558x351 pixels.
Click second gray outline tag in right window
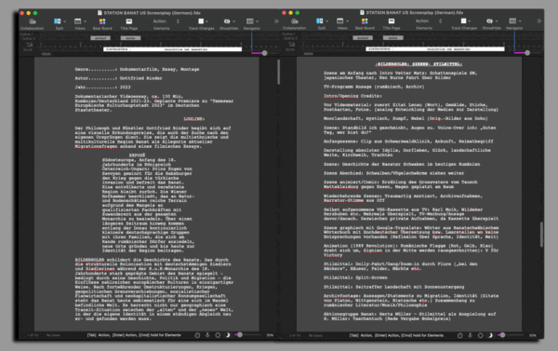tap(392, 38)
